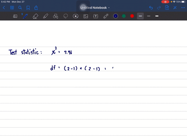The width and height of the screenshot is (187, 140).
Task: Pick the green pen color
Action: click(x=124, y=16)
